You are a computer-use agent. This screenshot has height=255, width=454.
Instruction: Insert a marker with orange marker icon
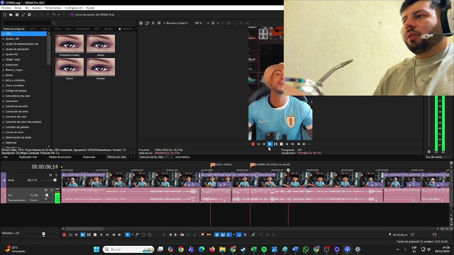(x=203, y=235)
